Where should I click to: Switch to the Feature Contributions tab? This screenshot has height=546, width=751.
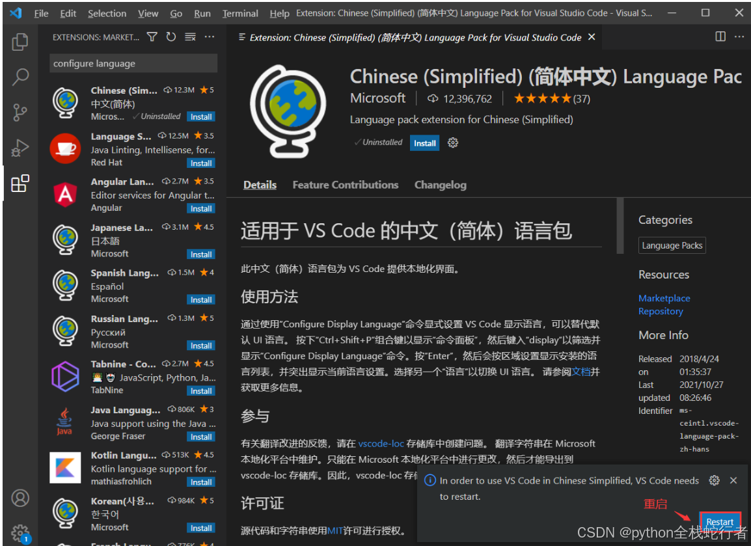tap(346, 185)
